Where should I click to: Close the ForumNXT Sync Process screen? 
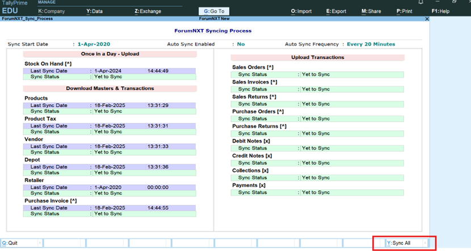[427, 19]
